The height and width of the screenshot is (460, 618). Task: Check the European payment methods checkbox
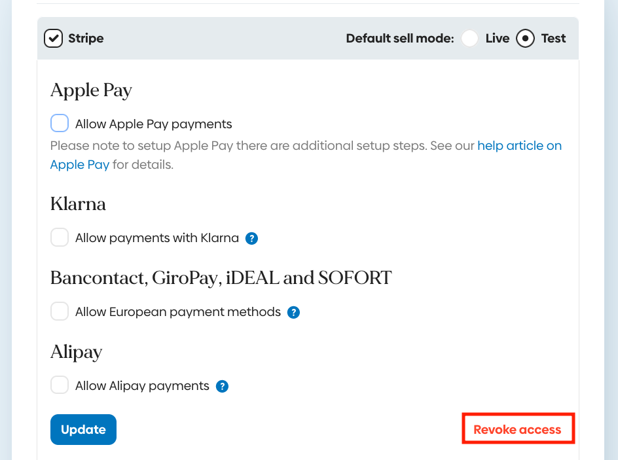pyautogui.click(x=60, y=311)
